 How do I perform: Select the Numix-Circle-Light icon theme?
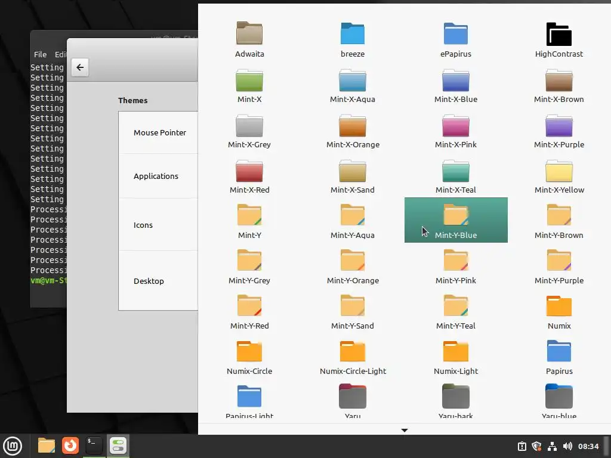353,357
